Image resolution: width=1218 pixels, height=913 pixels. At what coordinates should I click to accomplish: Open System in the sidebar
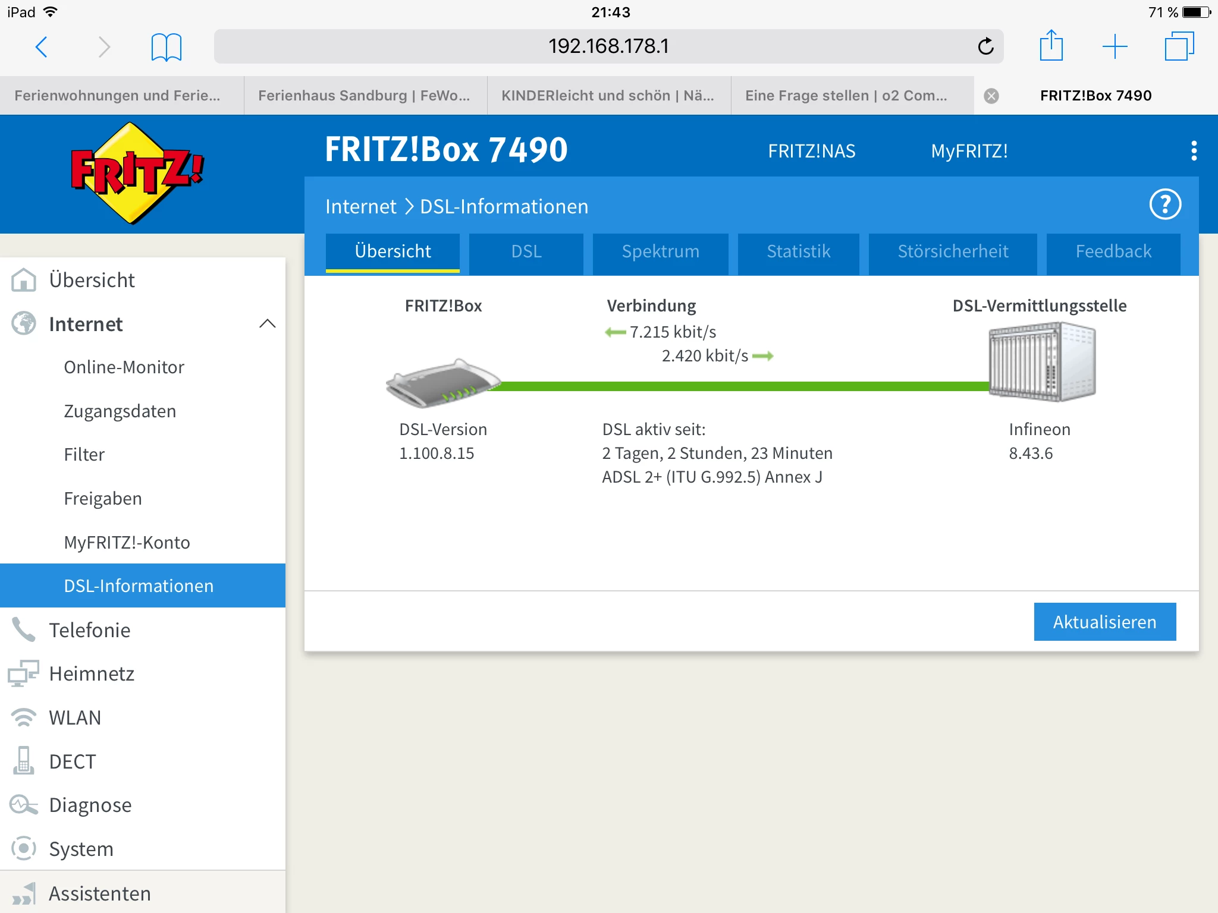click(143, 849)
